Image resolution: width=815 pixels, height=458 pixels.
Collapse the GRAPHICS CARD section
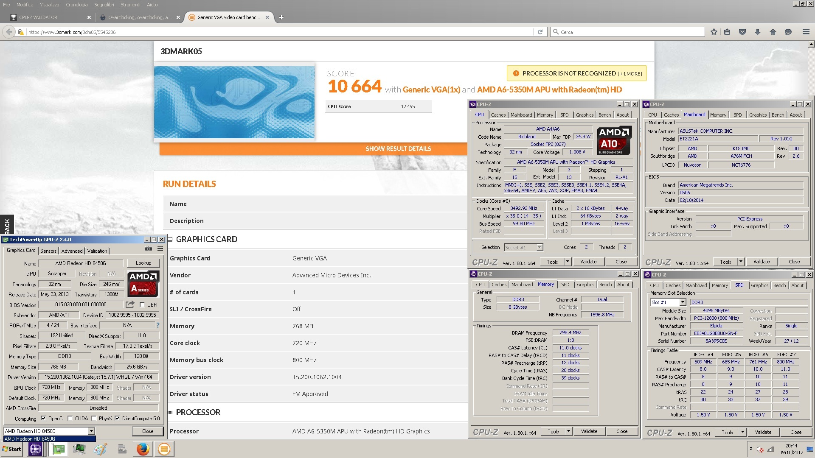pos(170,239)
